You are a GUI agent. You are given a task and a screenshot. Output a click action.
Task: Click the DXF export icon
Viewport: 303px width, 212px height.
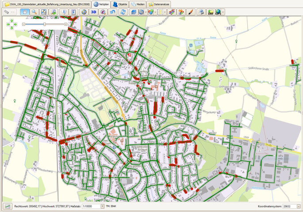211,12
